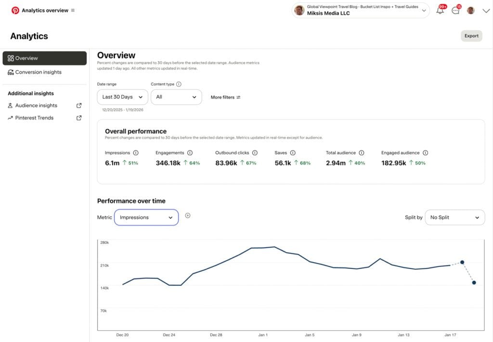The width and height of the screenshot is (493, 342).
Task: Open the Last 30 Days date range dropdown
Action: coord(122,97)
